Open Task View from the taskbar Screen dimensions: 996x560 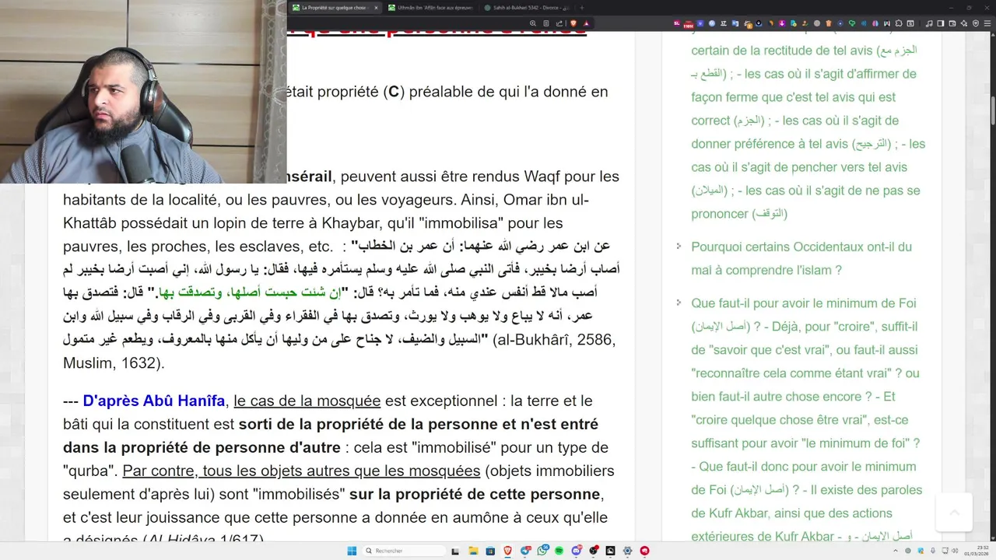455,551
